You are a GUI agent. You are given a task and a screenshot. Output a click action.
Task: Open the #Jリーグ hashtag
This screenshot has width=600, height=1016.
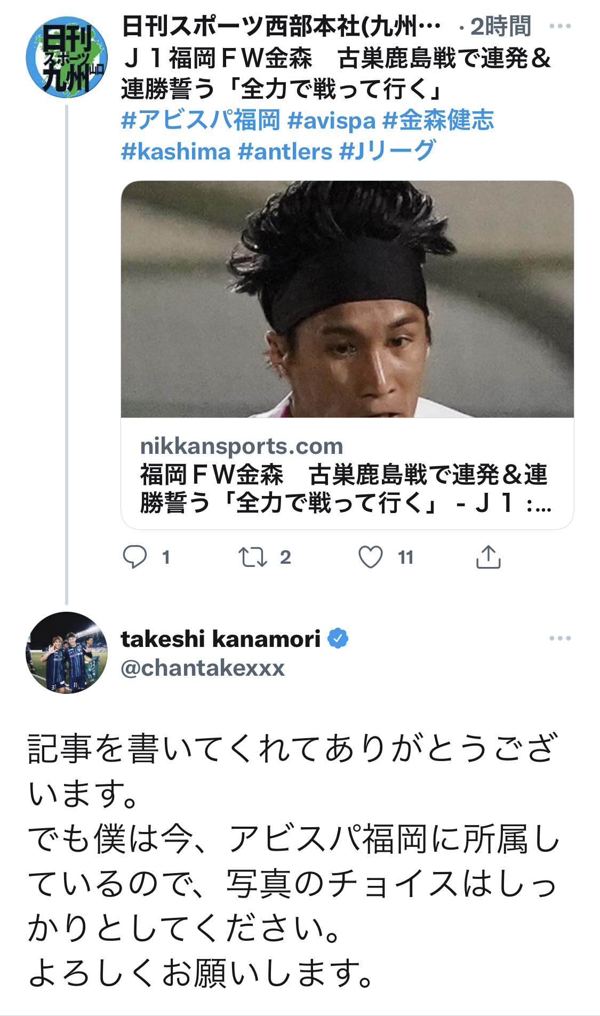point(388,151)
